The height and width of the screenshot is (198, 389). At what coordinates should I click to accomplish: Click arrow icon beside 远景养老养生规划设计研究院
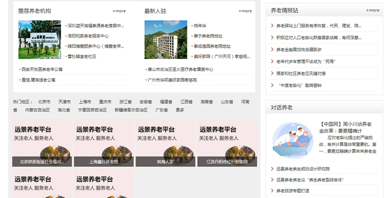coord(272,169)
